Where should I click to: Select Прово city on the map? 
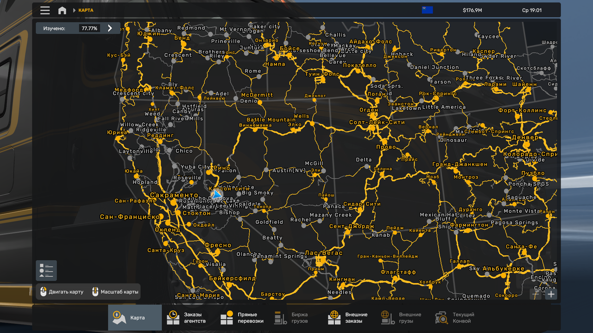(x=386, y=147)
